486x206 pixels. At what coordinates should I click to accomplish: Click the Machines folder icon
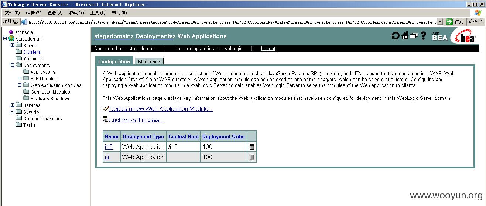pyautogui.click(x=19, y=59)
